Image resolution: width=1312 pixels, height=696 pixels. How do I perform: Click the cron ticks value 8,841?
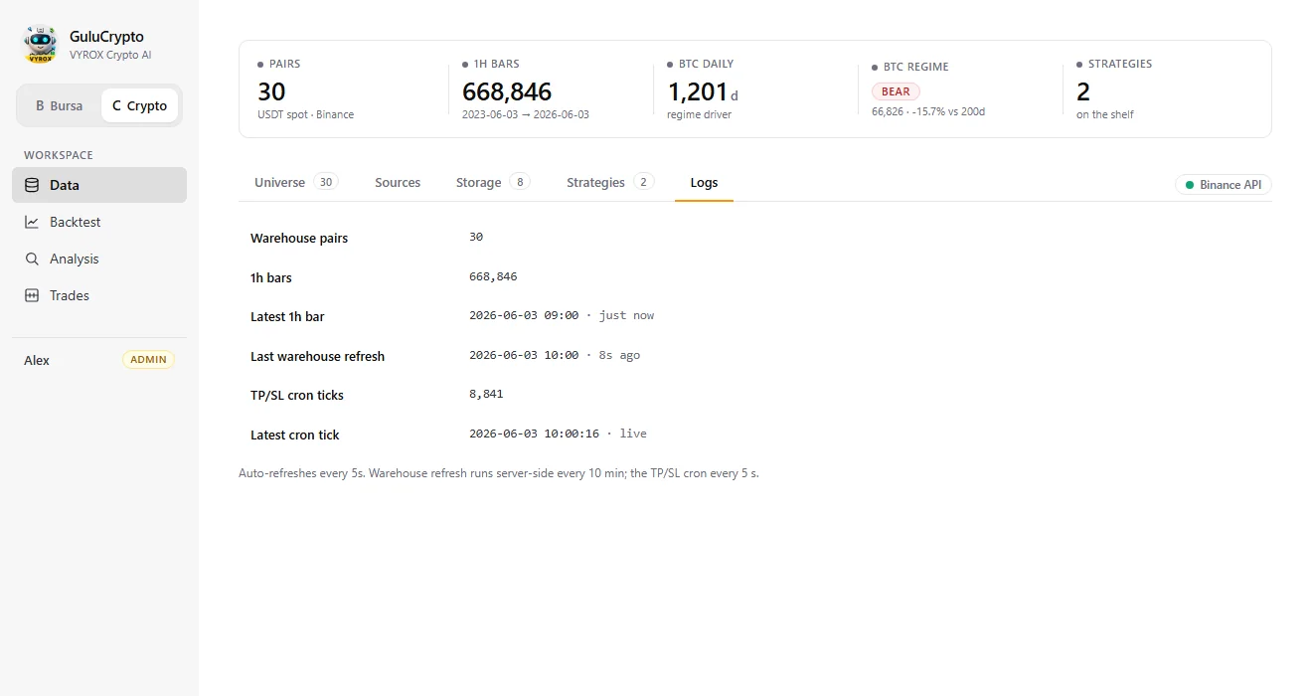pyautogui.click(x=486, y=394)
